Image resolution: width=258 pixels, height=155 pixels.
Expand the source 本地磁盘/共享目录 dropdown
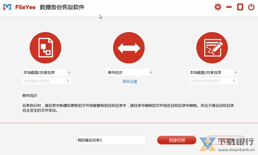point(69,72)
